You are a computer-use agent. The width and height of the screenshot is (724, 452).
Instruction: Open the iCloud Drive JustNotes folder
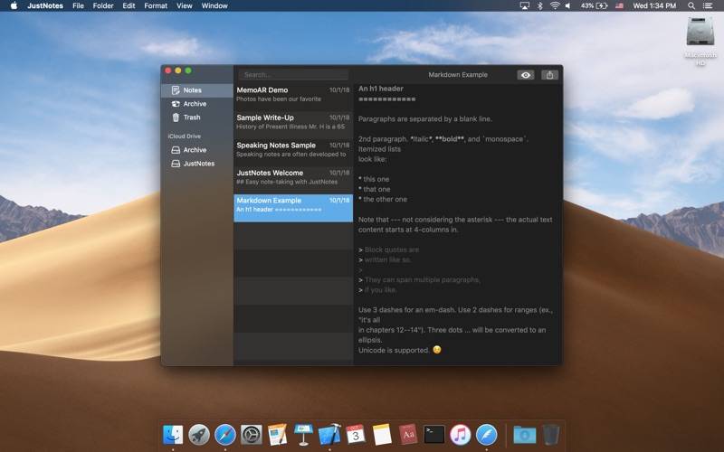point(197,164)
